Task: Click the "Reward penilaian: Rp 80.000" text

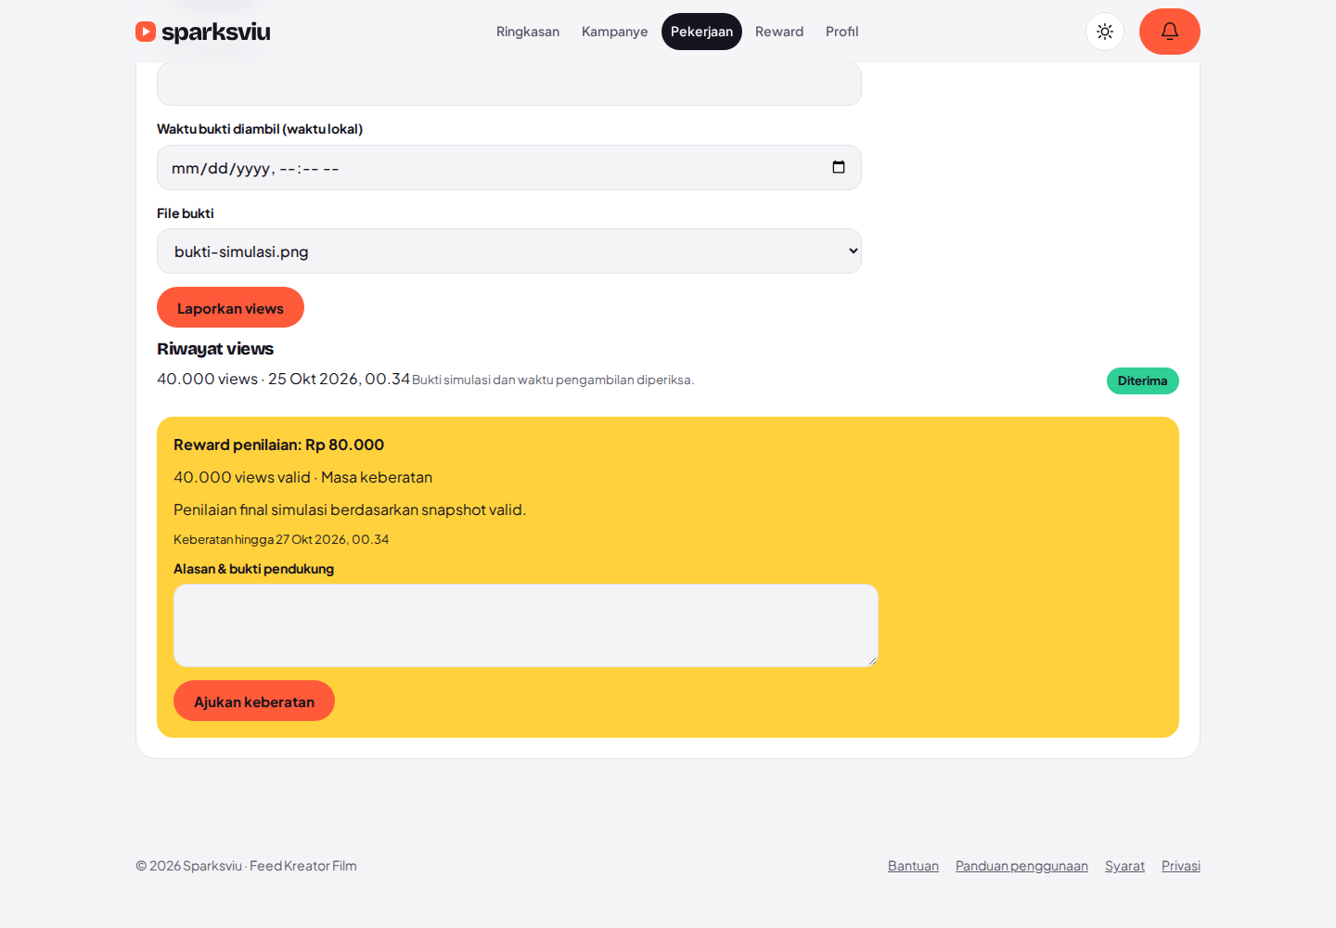Action: tap(278, 445)
